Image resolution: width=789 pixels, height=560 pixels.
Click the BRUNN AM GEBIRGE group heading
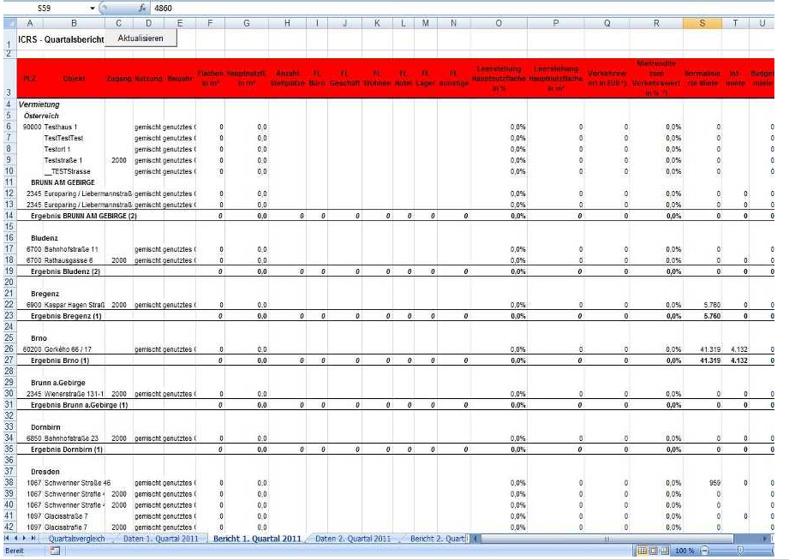point(63,182)
